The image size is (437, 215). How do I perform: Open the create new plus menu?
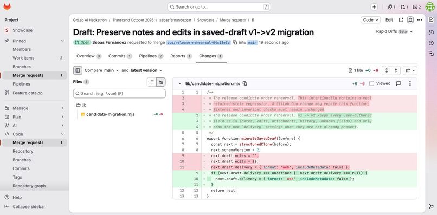(374, 7)
